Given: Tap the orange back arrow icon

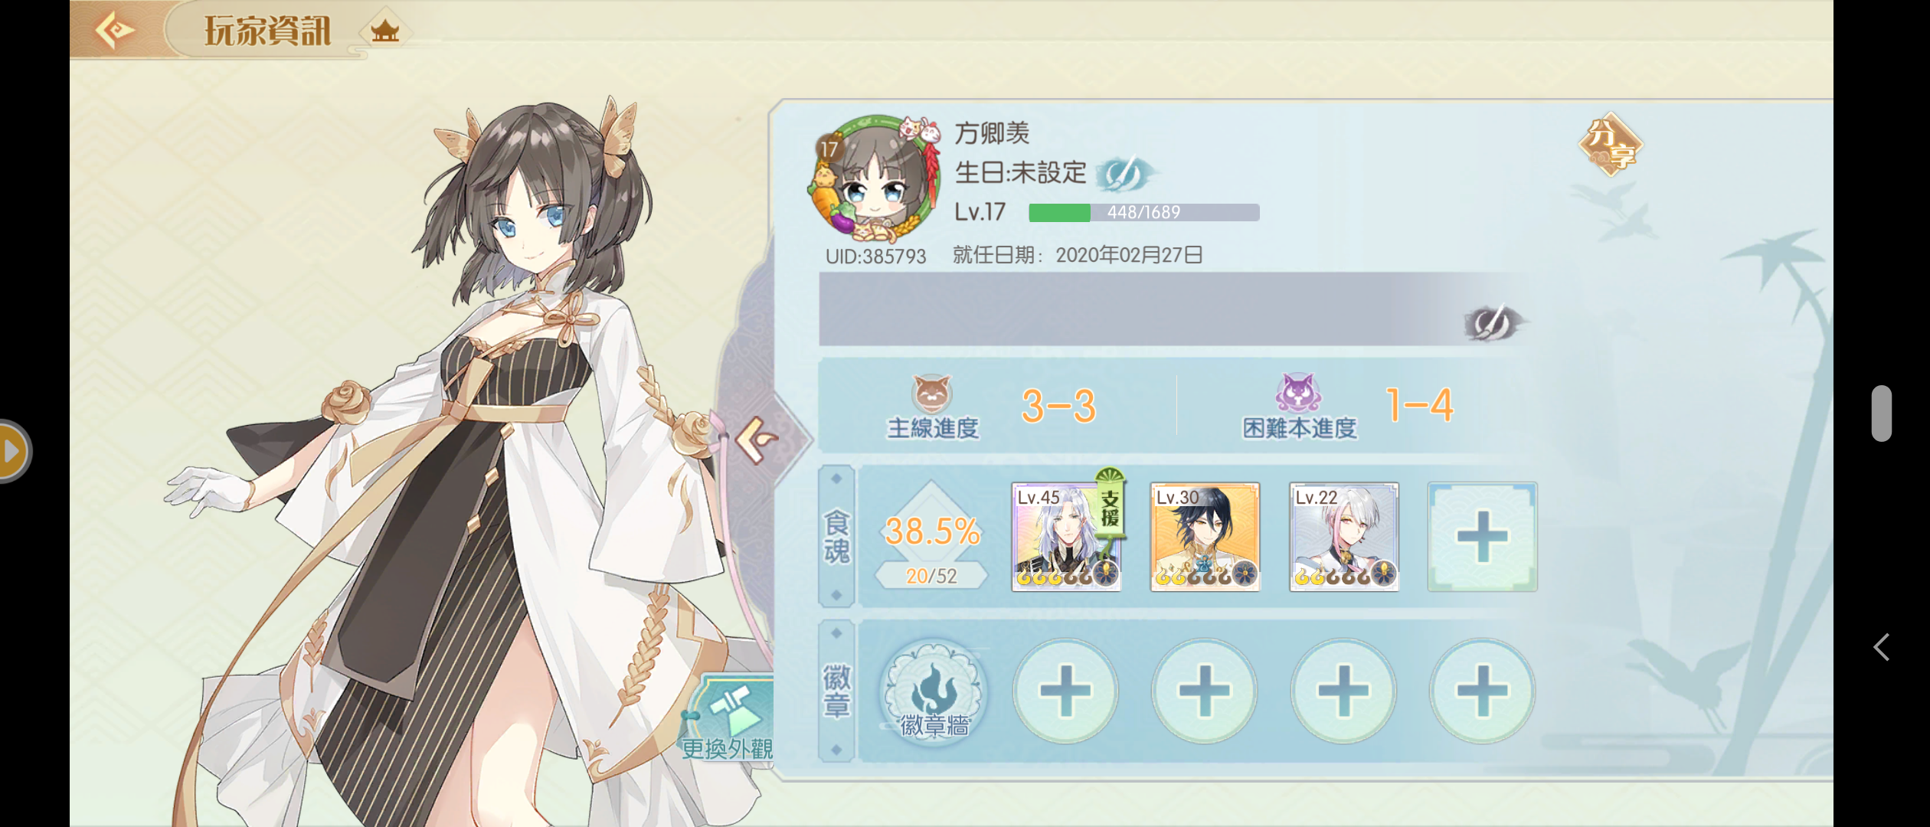Looking at the screenshot, I should pos(115,31).
